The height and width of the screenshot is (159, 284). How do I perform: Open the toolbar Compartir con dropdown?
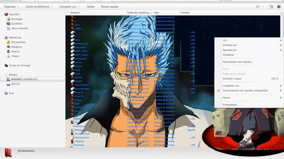pos(69,7)
